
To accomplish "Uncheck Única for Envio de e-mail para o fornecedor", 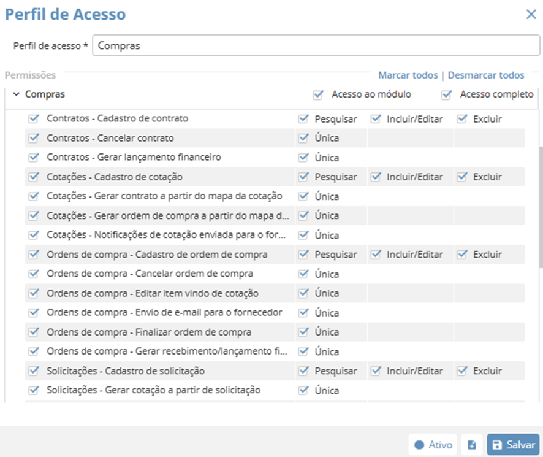I will tap(303, 312).
